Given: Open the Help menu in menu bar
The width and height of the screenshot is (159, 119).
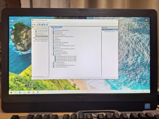Looking at the screenshot, I should pyautogui.click(x=47, y=23).
